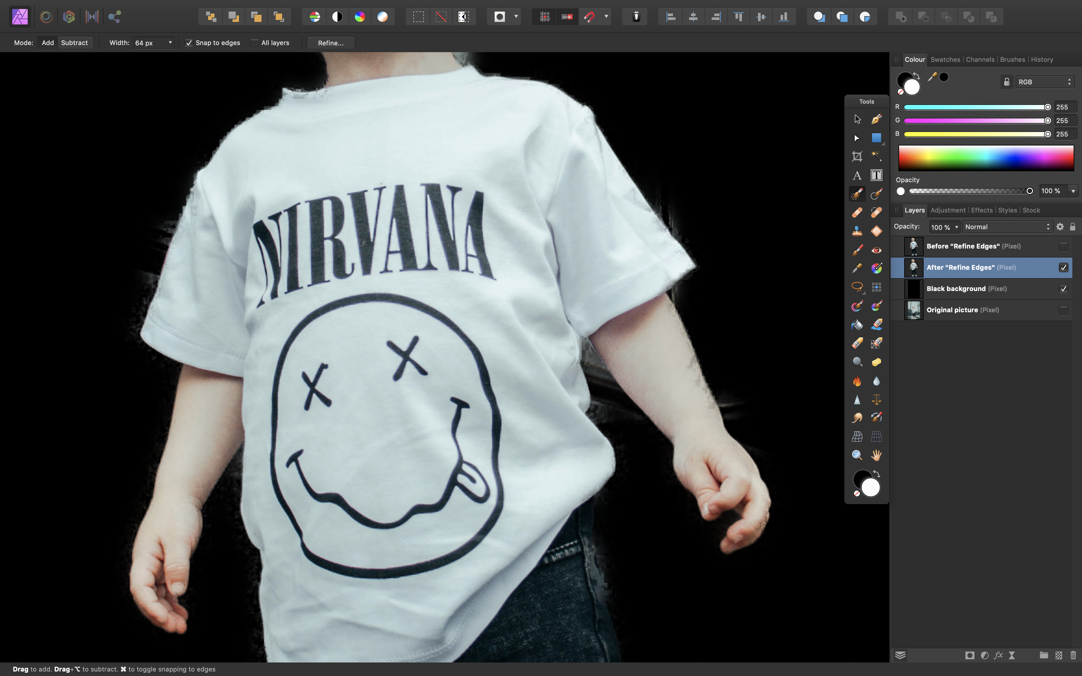Hide the After "Refine Edges" layer
This screenshot has width=1082, height=676.
[1063, 268]
